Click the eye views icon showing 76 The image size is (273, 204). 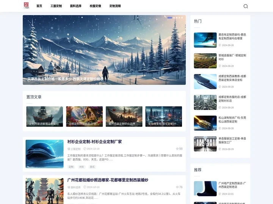tap(177, 187)
